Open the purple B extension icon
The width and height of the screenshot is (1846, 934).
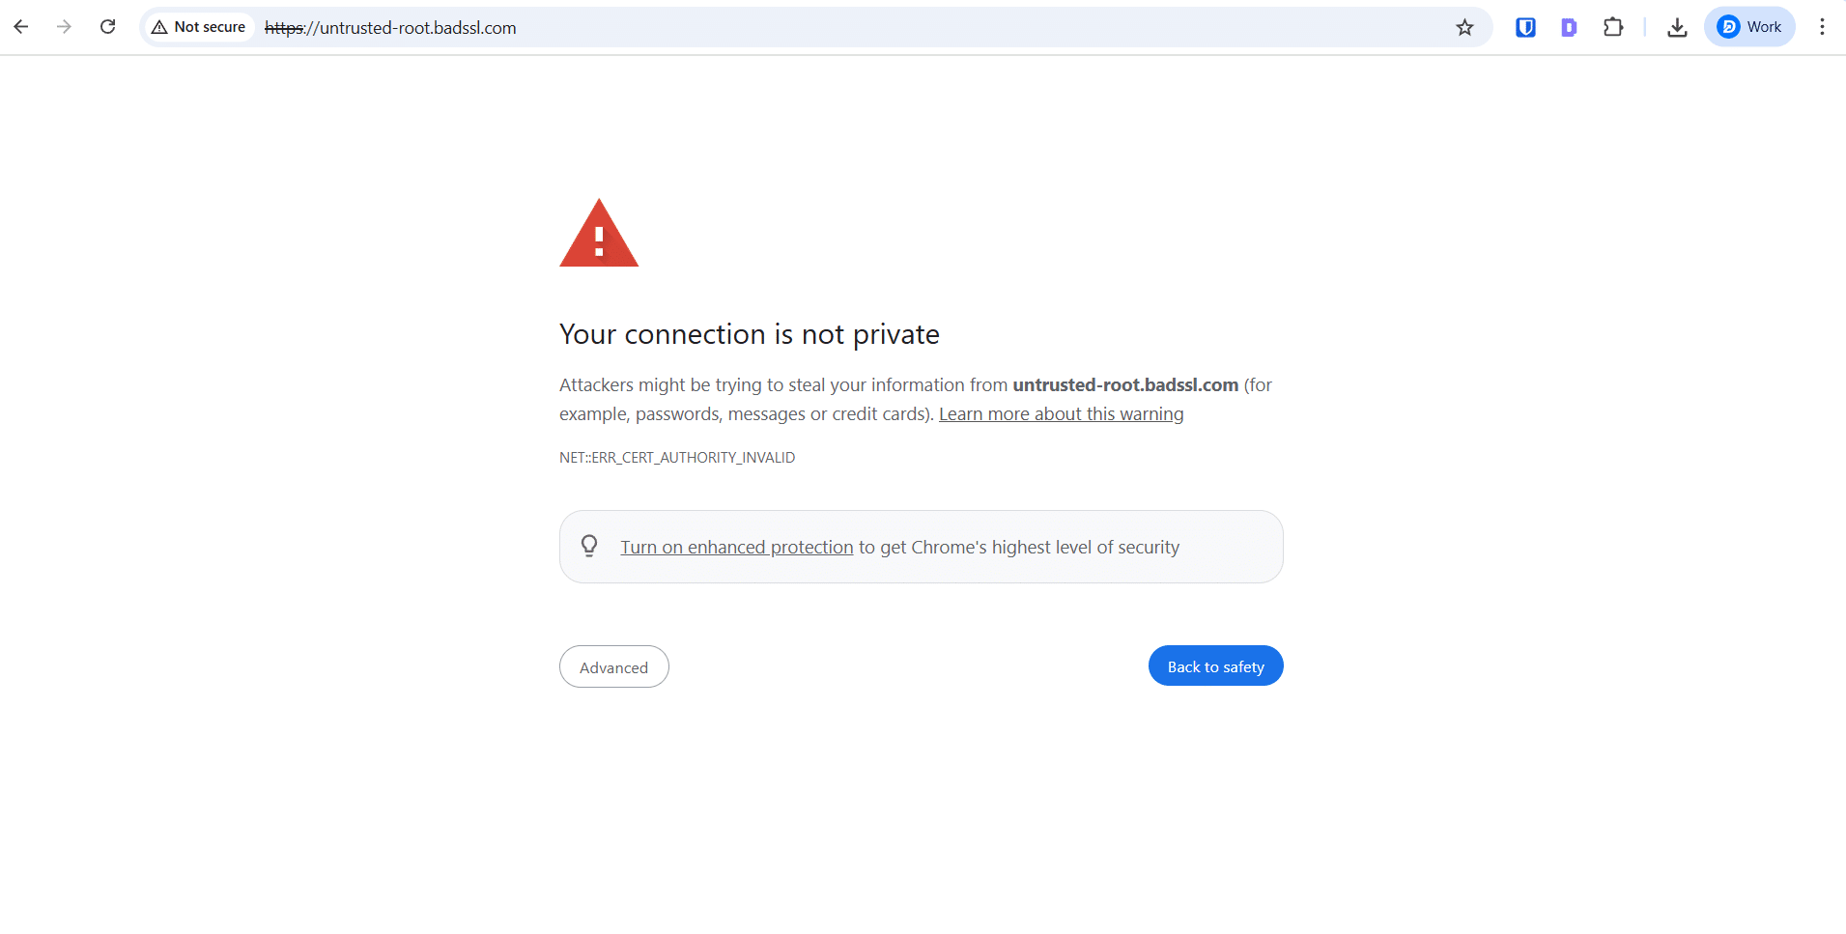click(x=1569, y=27)
